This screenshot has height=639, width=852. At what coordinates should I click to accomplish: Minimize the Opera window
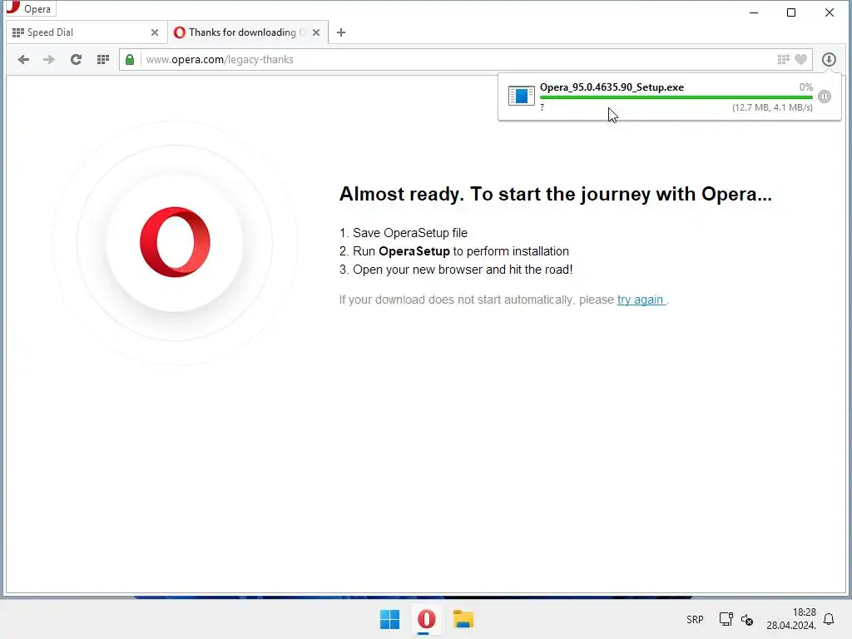click(754, 12)
